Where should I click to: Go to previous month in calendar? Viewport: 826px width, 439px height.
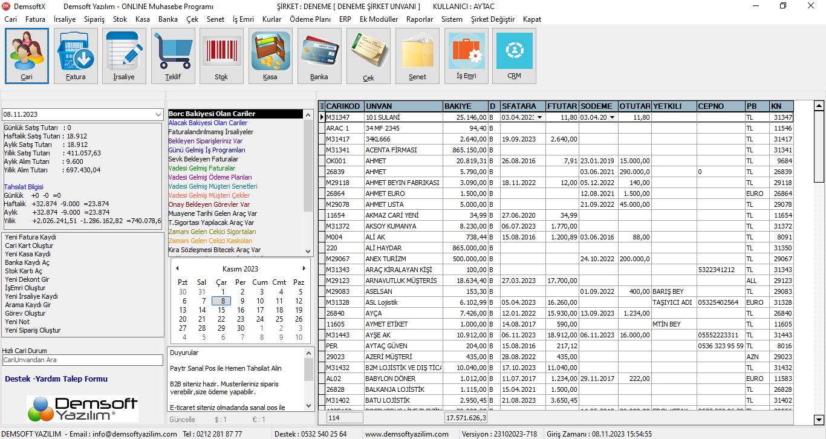point(177,268)
